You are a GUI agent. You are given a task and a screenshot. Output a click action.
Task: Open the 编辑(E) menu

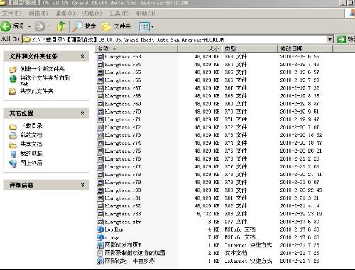tap(38, 13)
